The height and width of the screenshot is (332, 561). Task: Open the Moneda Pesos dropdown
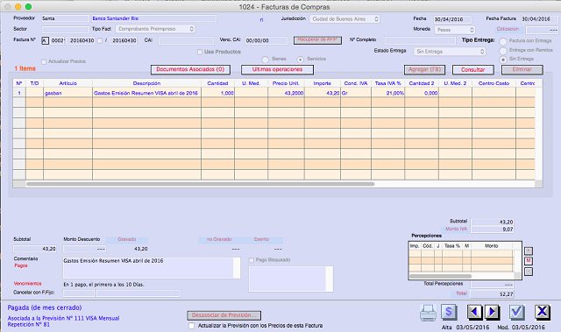(x=455, y=30)
